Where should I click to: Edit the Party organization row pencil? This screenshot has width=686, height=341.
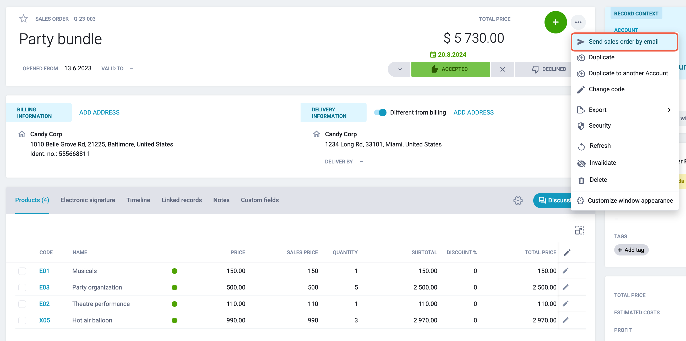pyautogui.click(x=565, y=287)
